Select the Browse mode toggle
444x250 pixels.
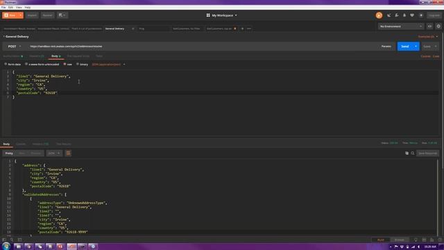coord(400,240)
